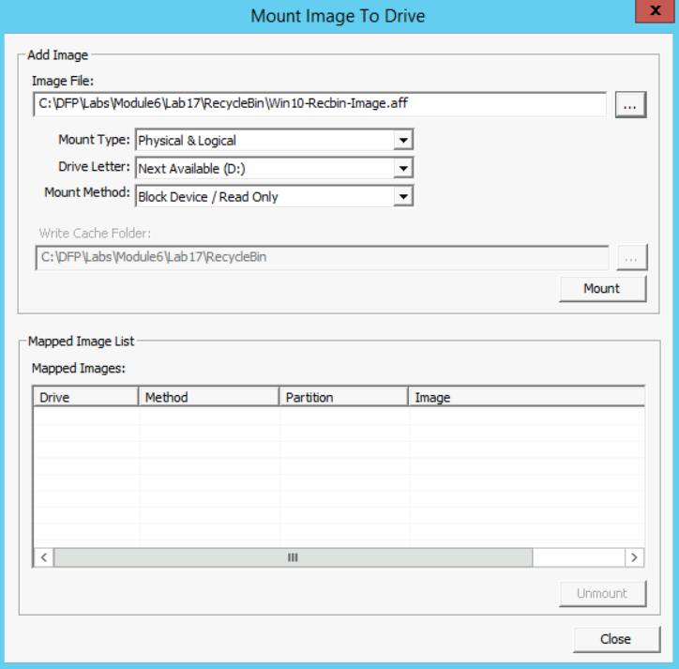Click the Image File path text field

point(319,104)
